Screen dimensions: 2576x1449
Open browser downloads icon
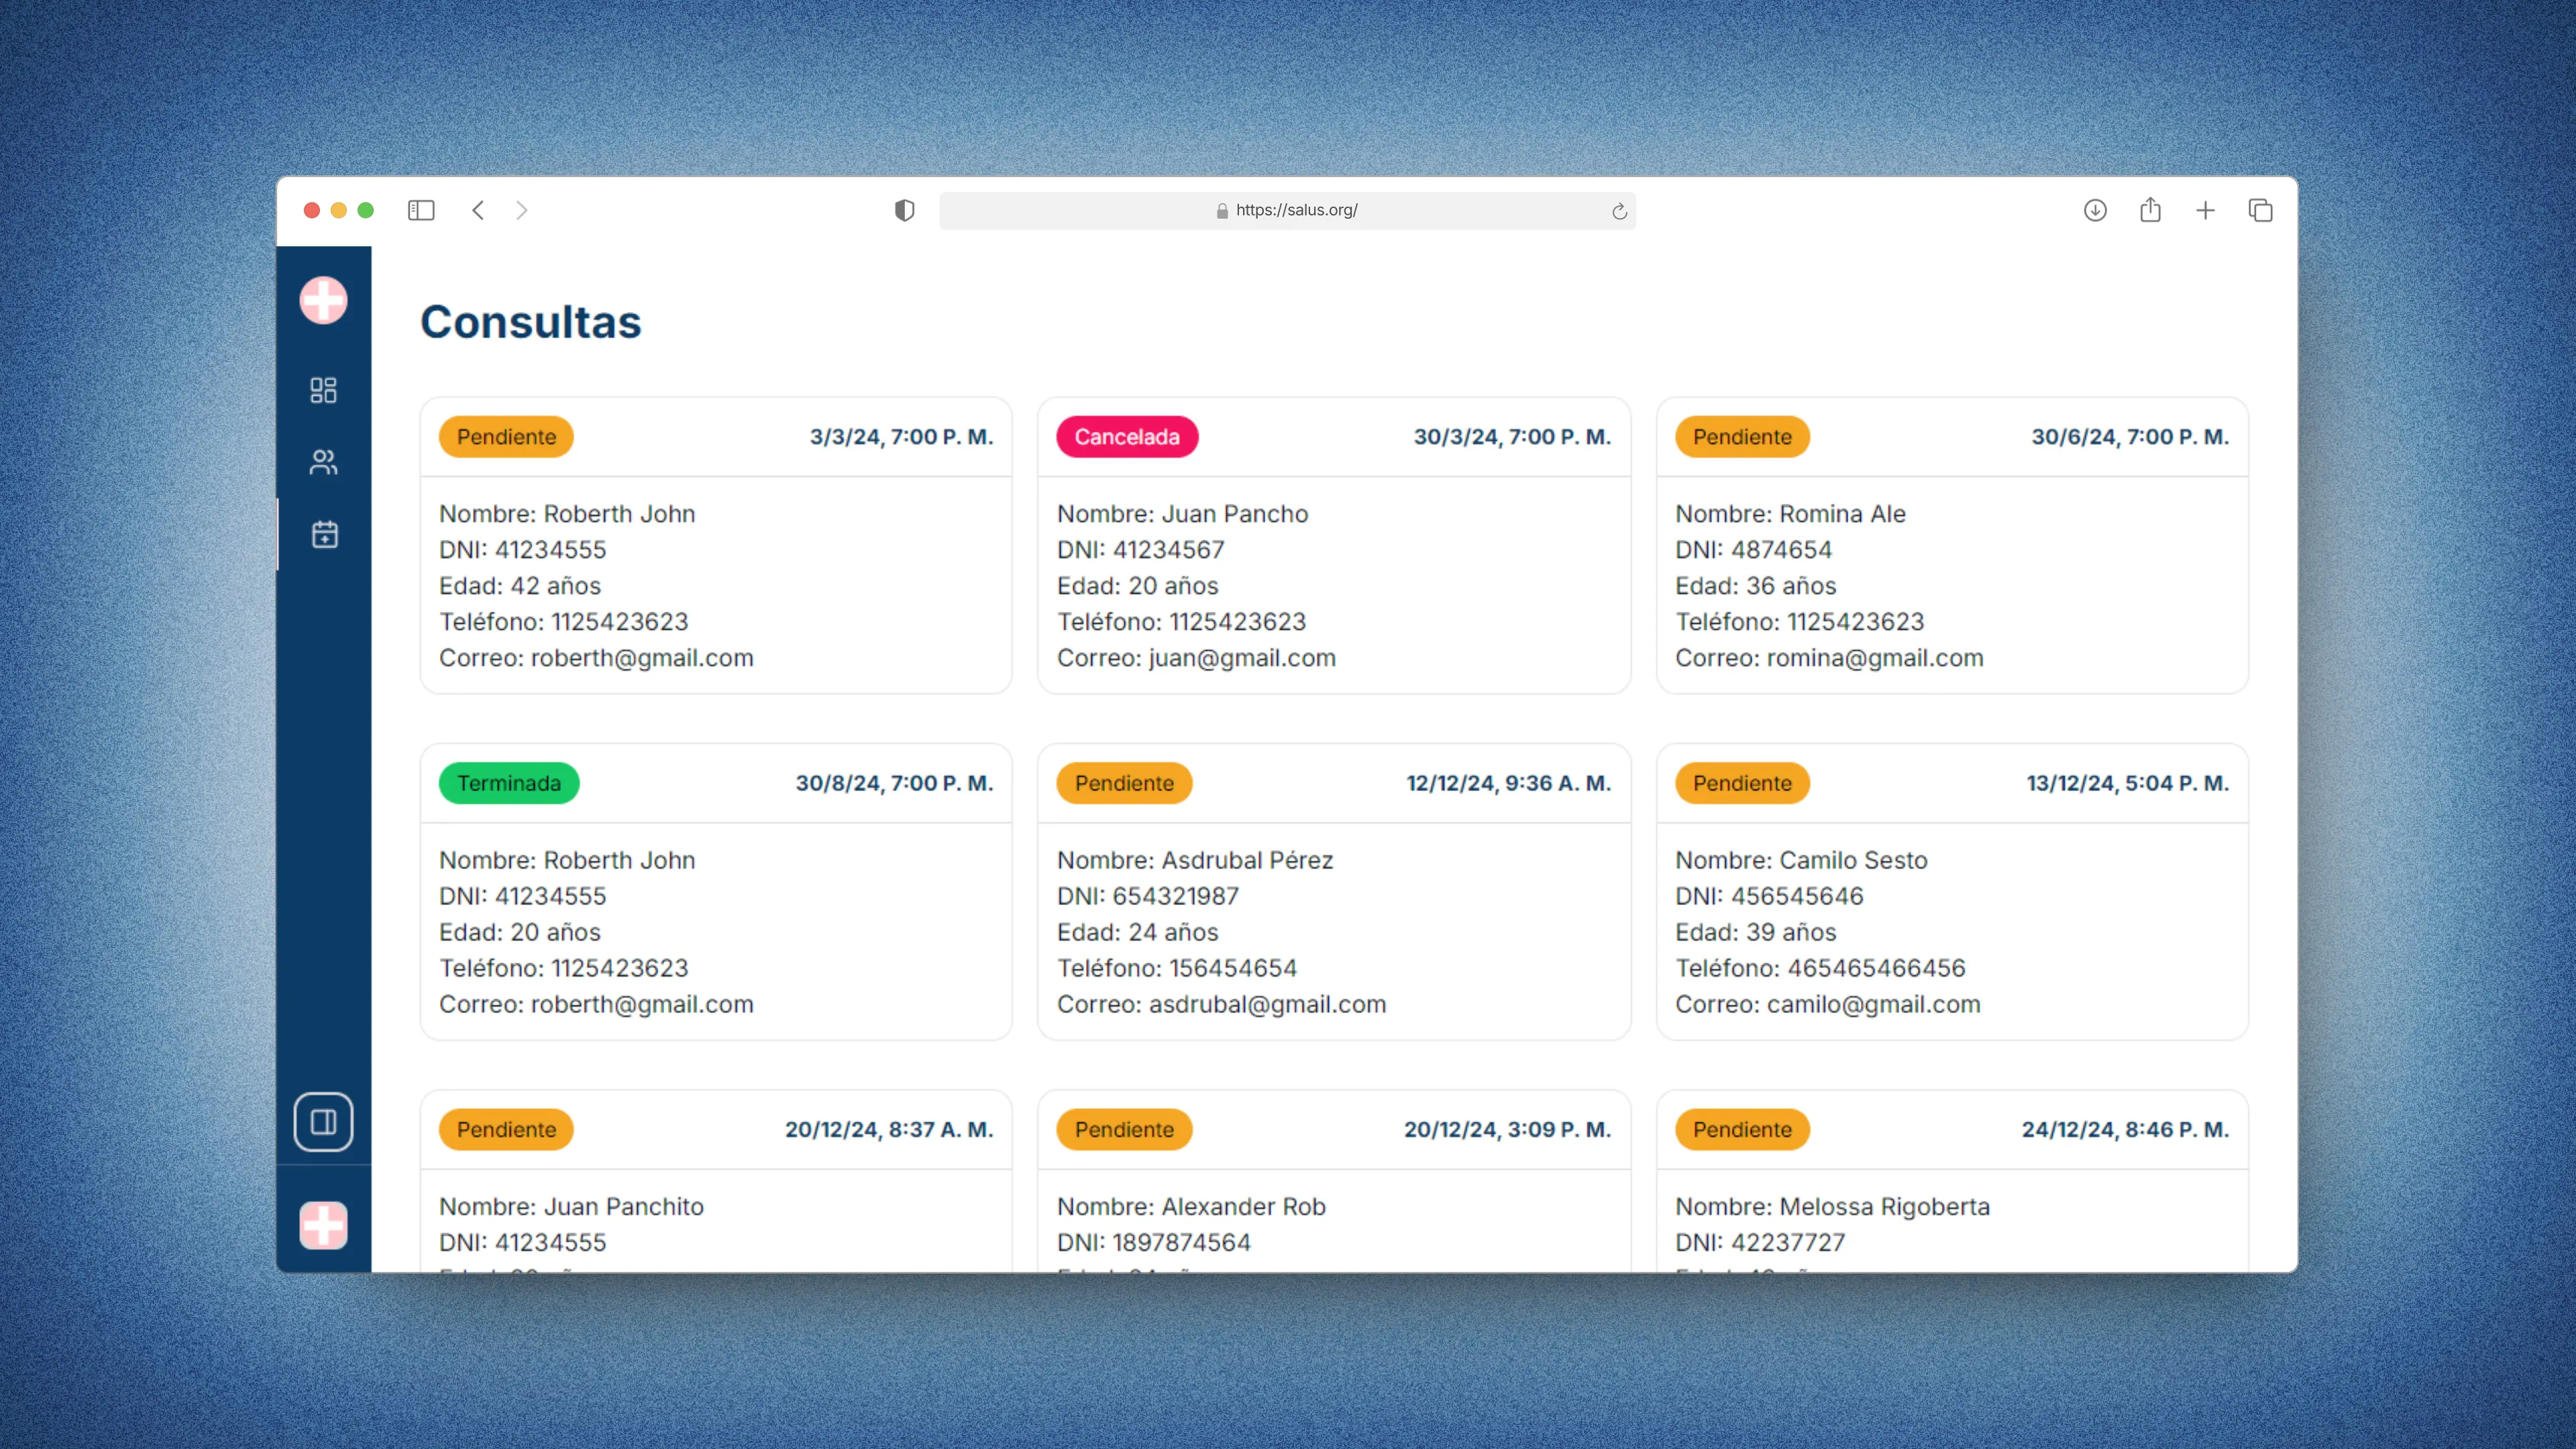[2095, 210]
